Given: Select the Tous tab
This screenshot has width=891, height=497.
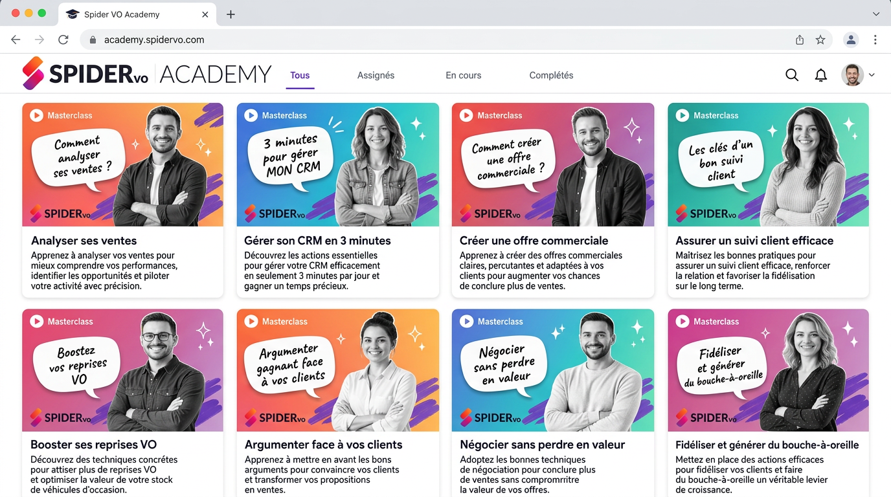Looking at the screenshot, I should click(300, 76).
